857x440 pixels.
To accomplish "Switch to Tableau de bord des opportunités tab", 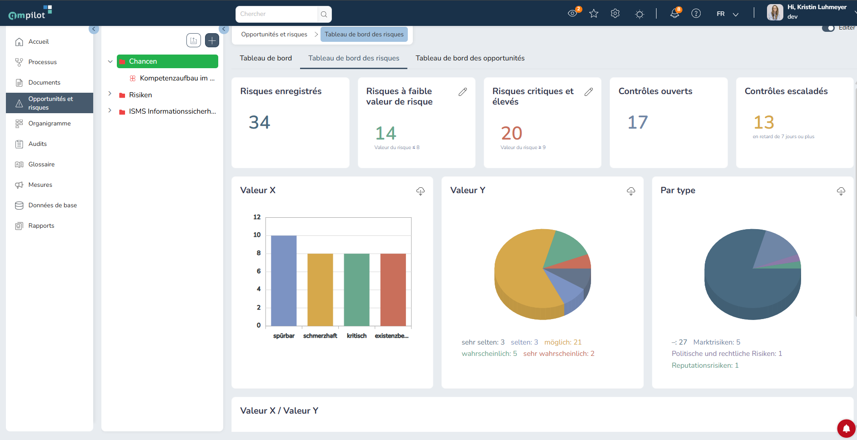I will click(x=470, y=58).
